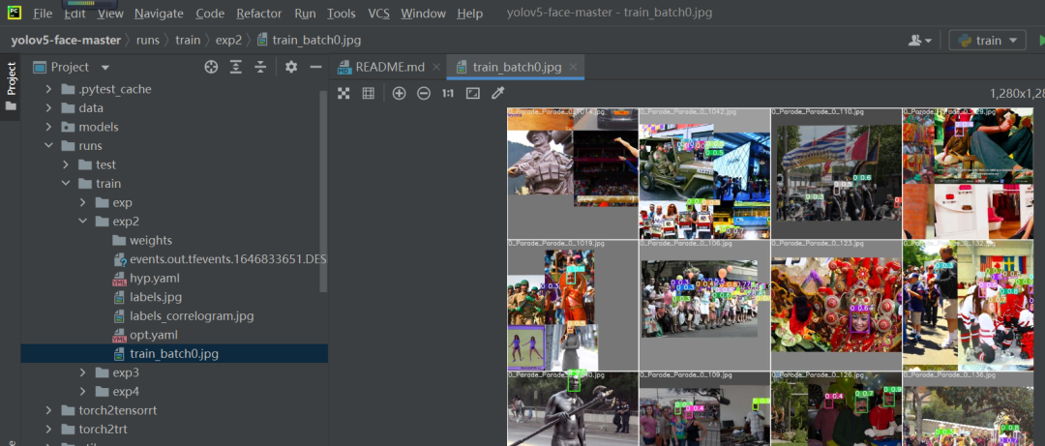Toggle the grid display icon in image toolbar

click(368, 93)
